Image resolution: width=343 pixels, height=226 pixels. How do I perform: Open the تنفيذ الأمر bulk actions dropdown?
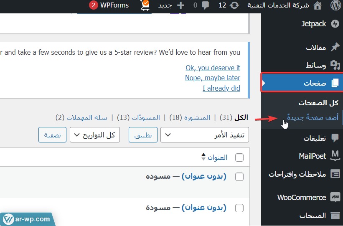205,135
